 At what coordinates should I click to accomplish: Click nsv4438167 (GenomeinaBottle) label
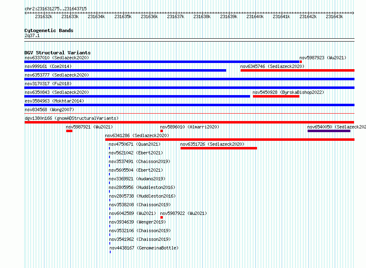144,248
